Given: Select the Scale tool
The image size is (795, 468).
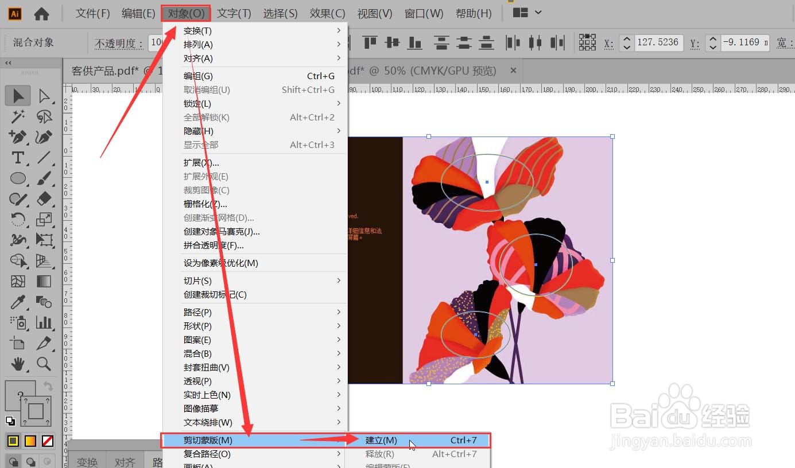Looking at the screenshot, I should tap(44, 219).
